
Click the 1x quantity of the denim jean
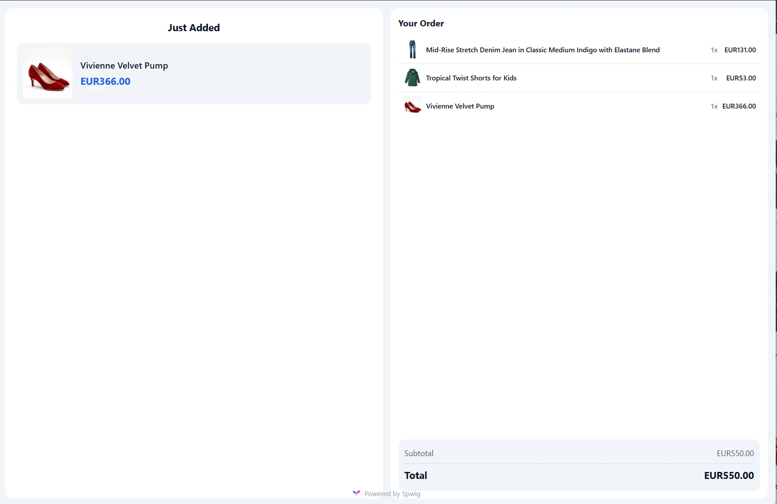(x=714, y=50)
